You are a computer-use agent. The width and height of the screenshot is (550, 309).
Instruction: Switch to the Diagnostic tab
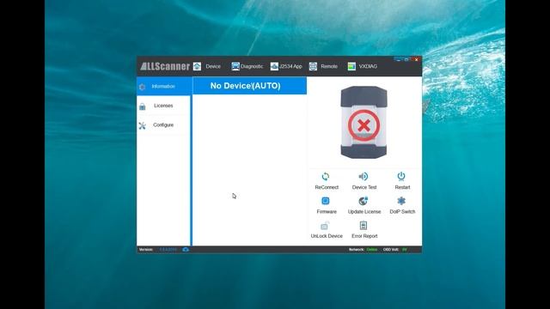[247, 66]
